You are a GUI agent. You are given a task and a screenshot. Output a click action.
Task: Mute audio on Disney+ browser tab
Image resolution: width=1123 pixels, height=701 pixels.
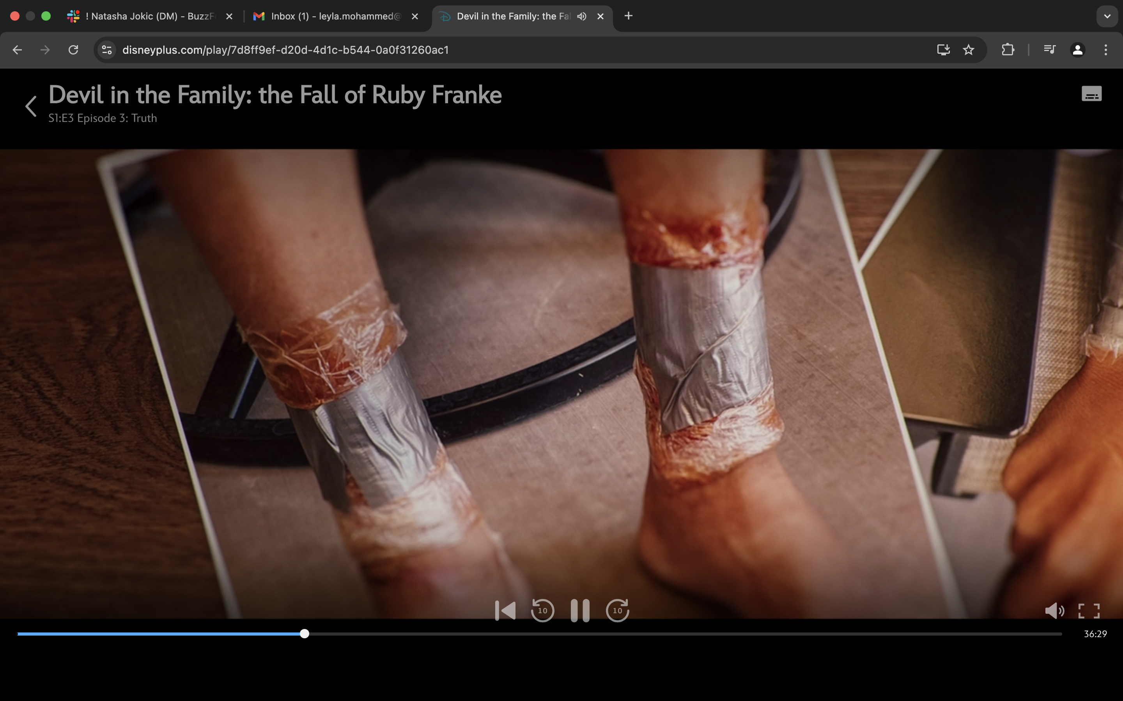[581, 16]
